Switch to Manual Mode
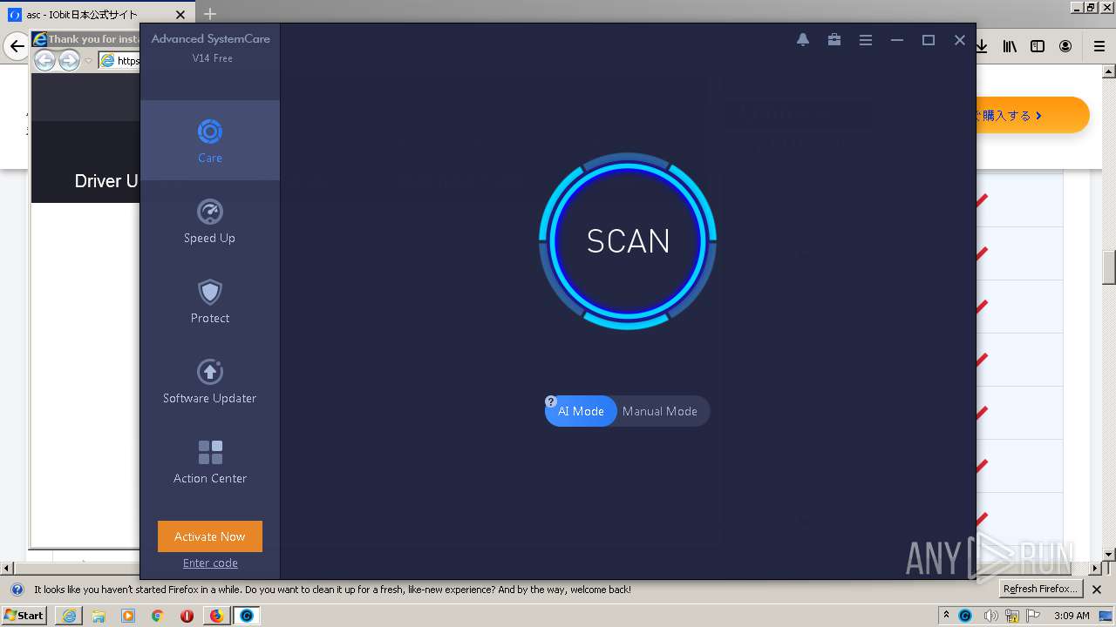The height and width of the screenshot is (627, 1116). pos(660,411)
